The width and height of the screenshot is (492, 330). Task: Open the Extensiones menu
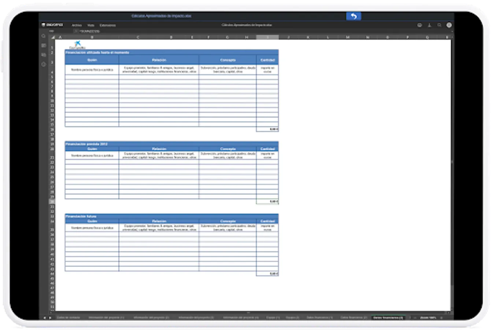[x=107, y=25]
